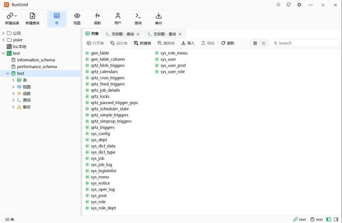The image size is (342, 223).
Task: Collapse the test connection node
Action: pos(3,53)
